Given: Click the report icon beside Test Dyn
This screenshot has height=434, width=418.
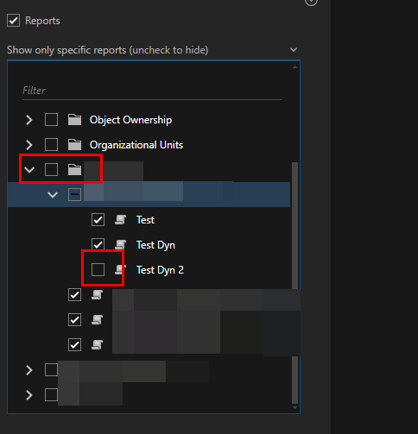Looking at the screenshot, I should pos(120,245).
